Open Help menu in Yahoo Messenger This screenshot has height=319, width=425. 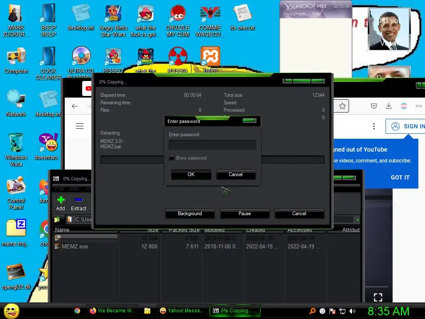(x=316, y=14)
